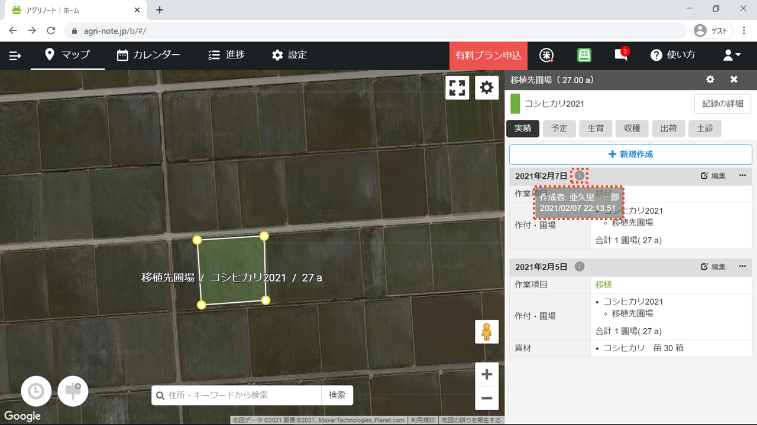This screenshot has height=425, width=757.
Task: Zoom out the map
Action: click(487, 398)
